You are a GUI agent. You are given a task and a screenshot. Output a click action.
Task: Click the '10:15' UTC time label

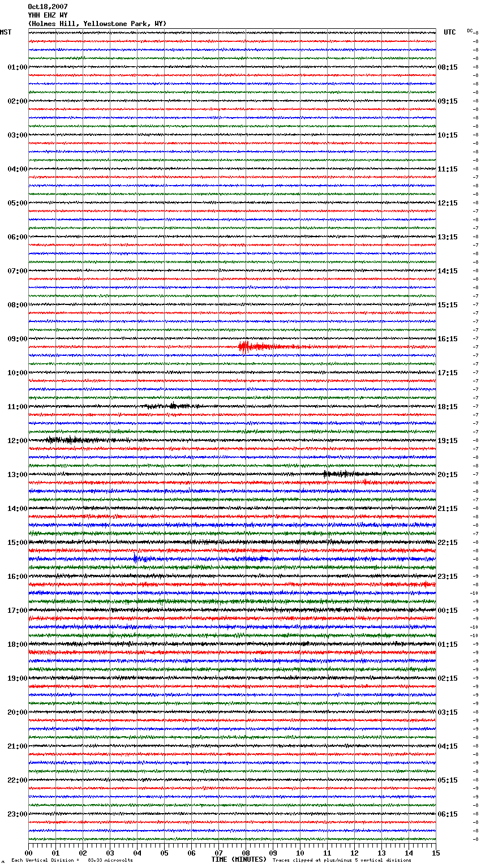pos(448,135)
